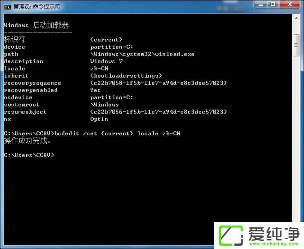This screenshot has height=249, width=304.
Task: Click the title text 管理员: 命令提示符
Action: (x=36, y=7)
